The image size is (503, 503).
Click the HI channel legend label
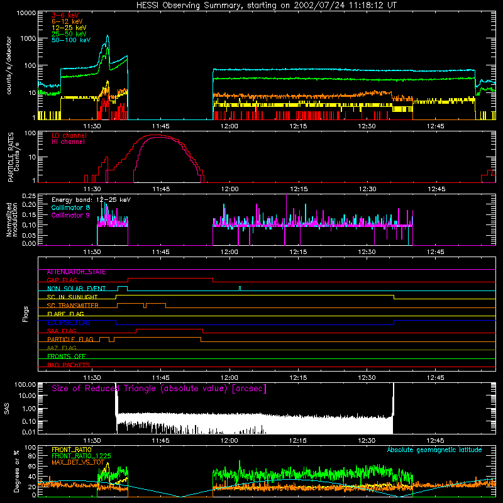[68, 141]
